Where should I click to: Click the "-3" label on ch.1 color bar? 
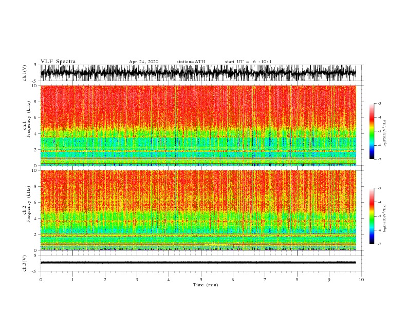click(x=379, y=103)
